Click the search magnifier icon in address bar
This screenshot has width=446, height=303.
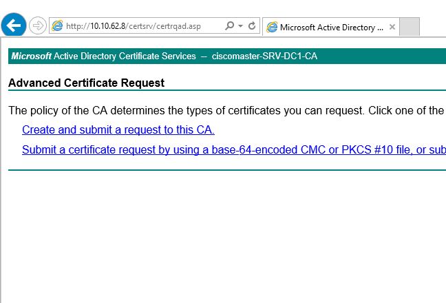point(230,25)
